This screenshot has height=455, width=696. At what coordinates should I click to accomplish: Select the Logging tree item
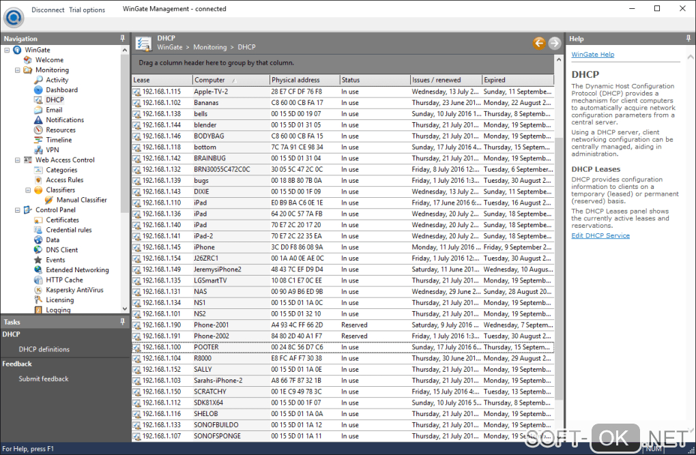tap(58, 310)
